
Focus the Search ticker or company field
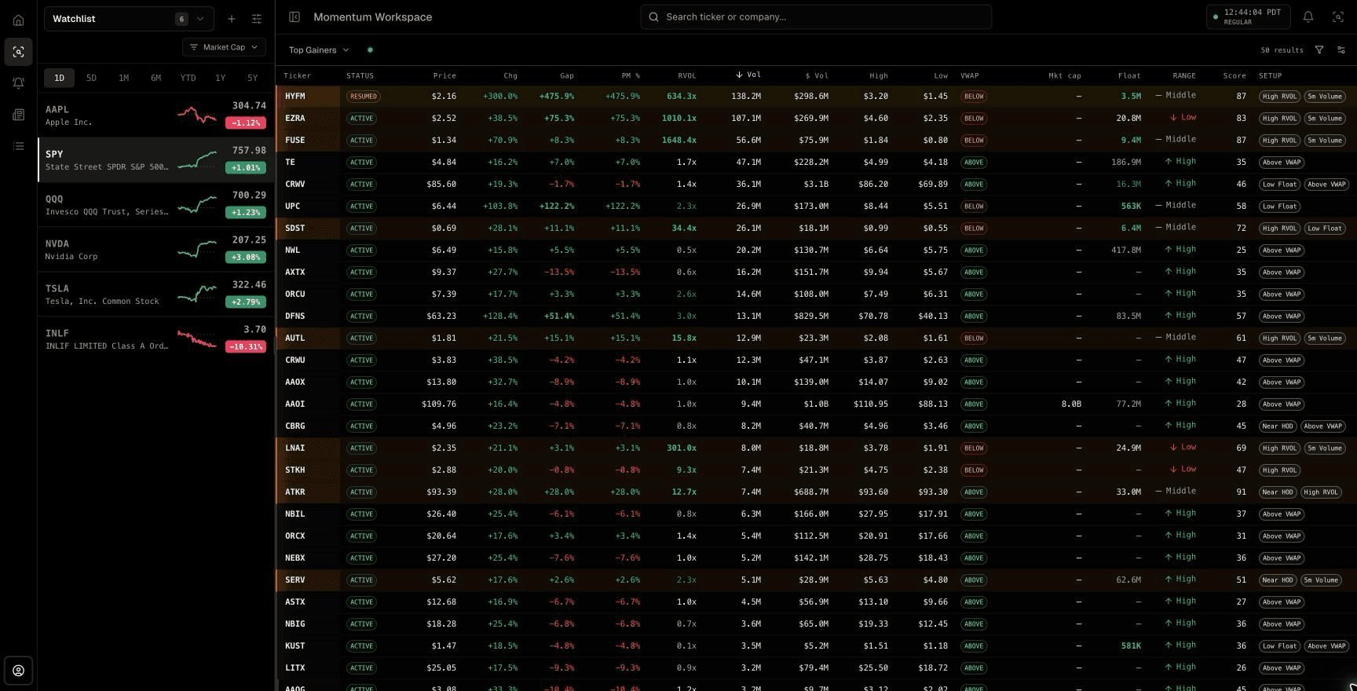[x=816, y=17]
